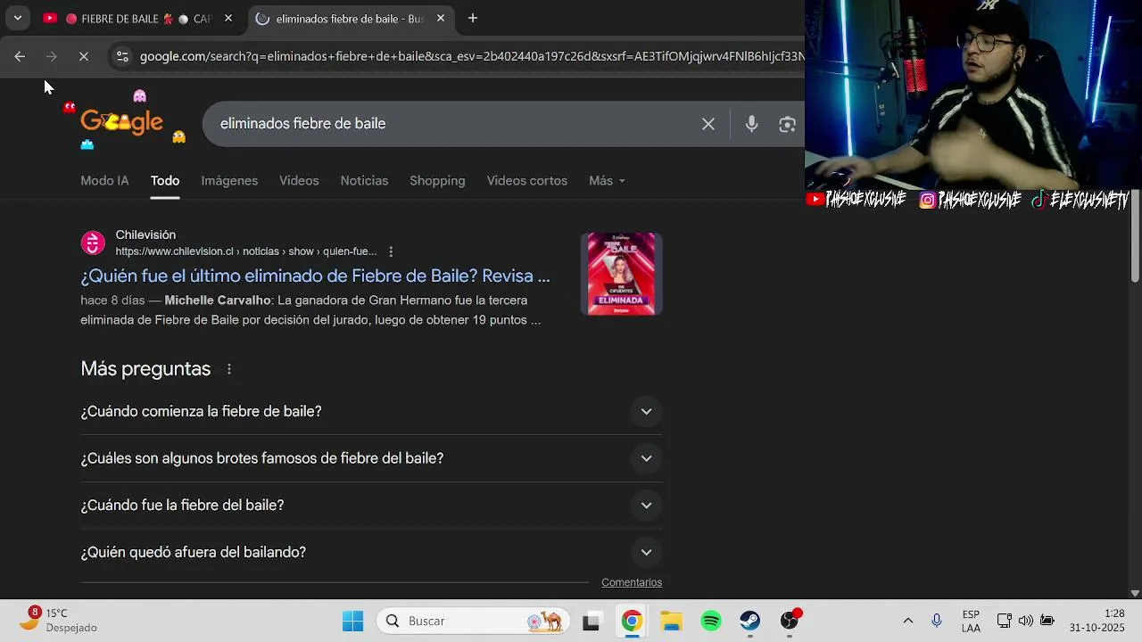The height and width of the screenshot is (642, 1142).
Task: Start voice search with microphone icon
Action: click(x=751, y=124)
